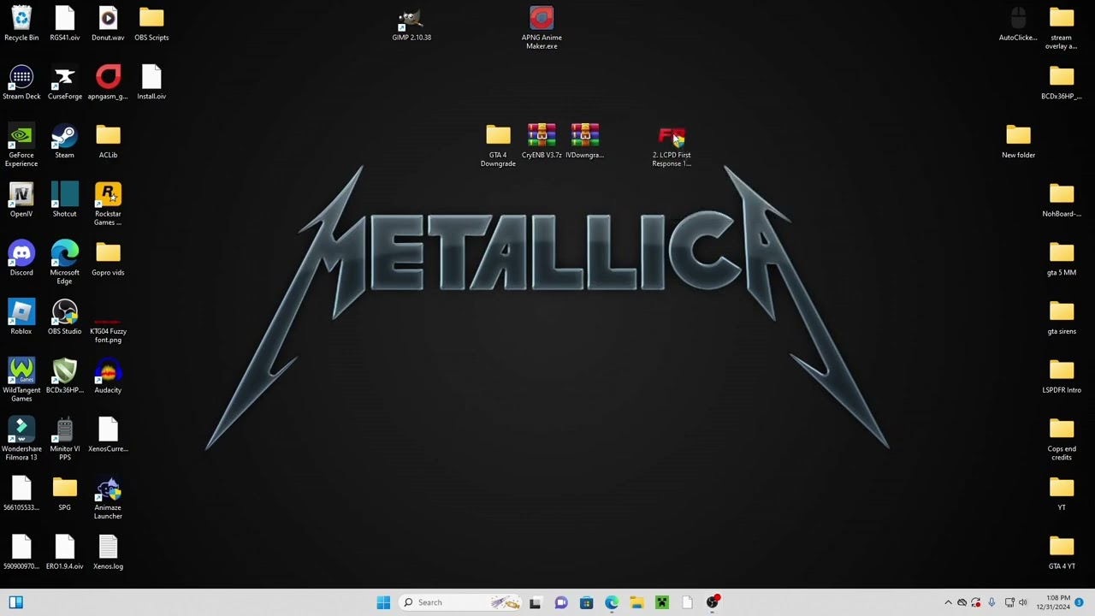Select the Shotcut desktop shortcut
This screenshot has height=616, width=1095.
point(65,201)
